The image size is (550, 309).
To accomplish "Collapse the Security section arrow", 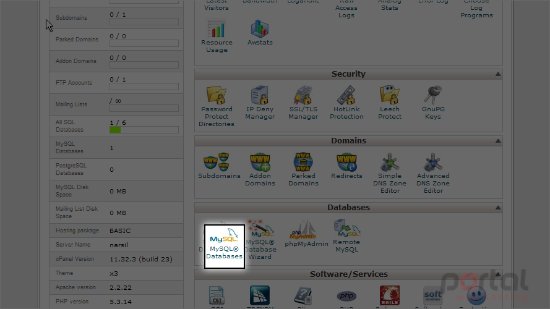I will 498,74.
